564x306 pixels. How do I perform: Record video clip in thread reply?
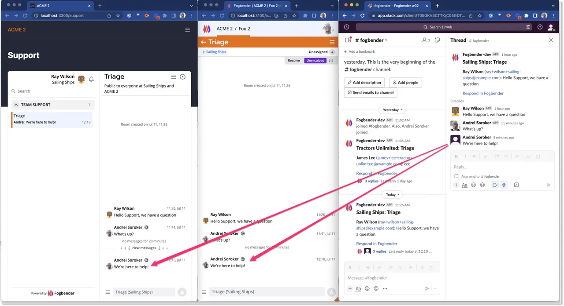(x=495, y=185)
